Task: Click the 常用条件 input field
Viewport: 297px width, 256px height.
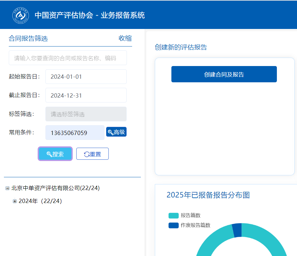Action: click(75, 133)
